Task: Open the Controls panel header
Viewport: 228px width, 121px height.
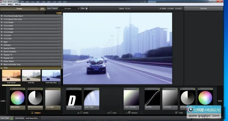Action: tap(203, 9)
